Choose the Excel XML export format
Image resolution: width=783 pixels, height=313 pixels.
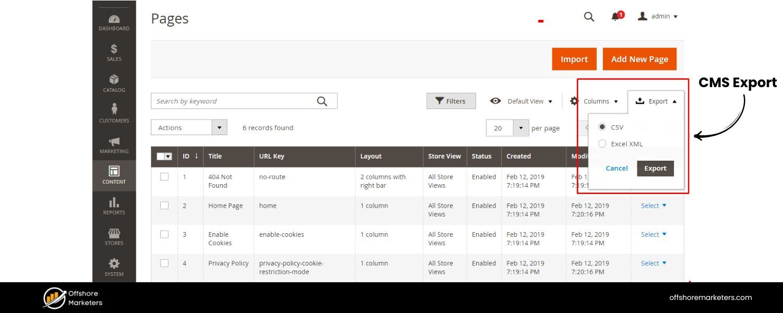pyautogui.click(x=602, y=143)
